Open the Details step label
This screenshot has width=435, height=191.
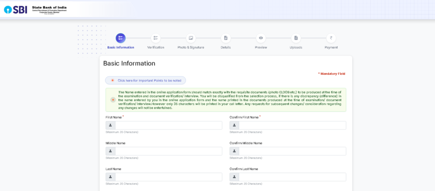coord(226,48)
